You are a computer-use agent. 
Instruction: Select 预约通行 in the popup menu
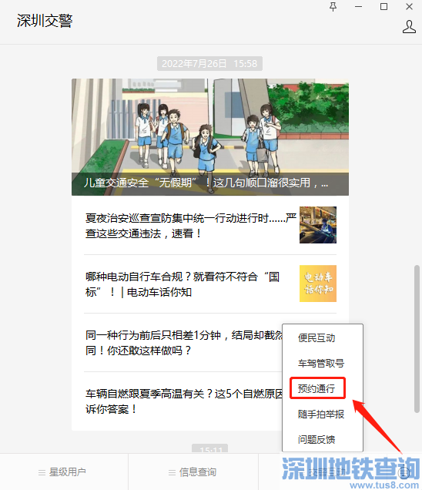coord(316,388)
